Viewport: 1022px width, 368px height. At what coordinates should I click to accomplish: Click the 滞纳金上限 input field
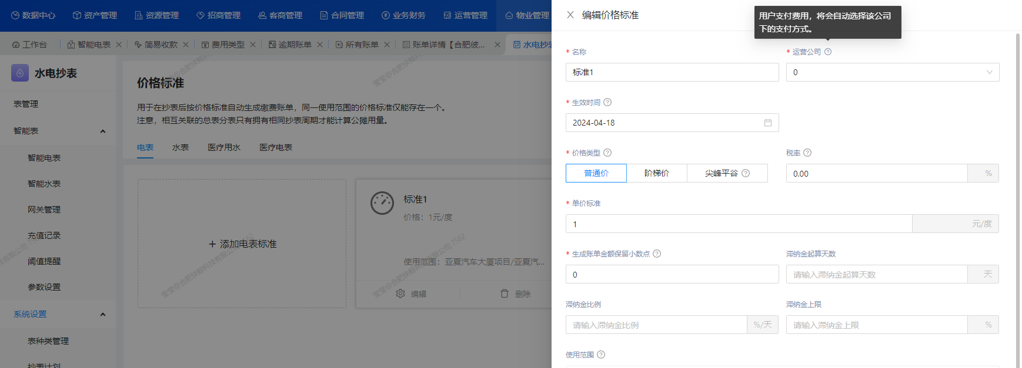click(877, 325)
